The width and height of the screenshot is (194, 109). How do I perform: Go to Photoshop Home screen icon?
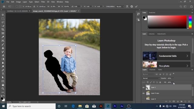tap(4, 7)
